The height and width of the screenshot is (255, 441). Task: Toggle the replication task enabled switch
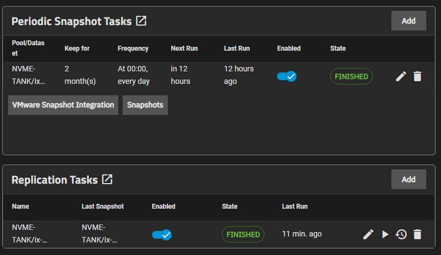(162, 234)
